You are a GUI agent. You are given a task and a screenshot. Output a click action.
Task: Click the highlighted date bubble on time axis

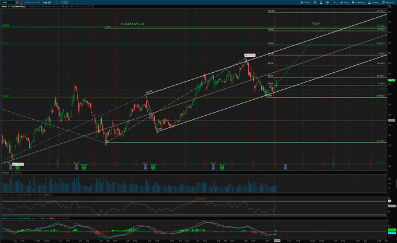[277, 241]
